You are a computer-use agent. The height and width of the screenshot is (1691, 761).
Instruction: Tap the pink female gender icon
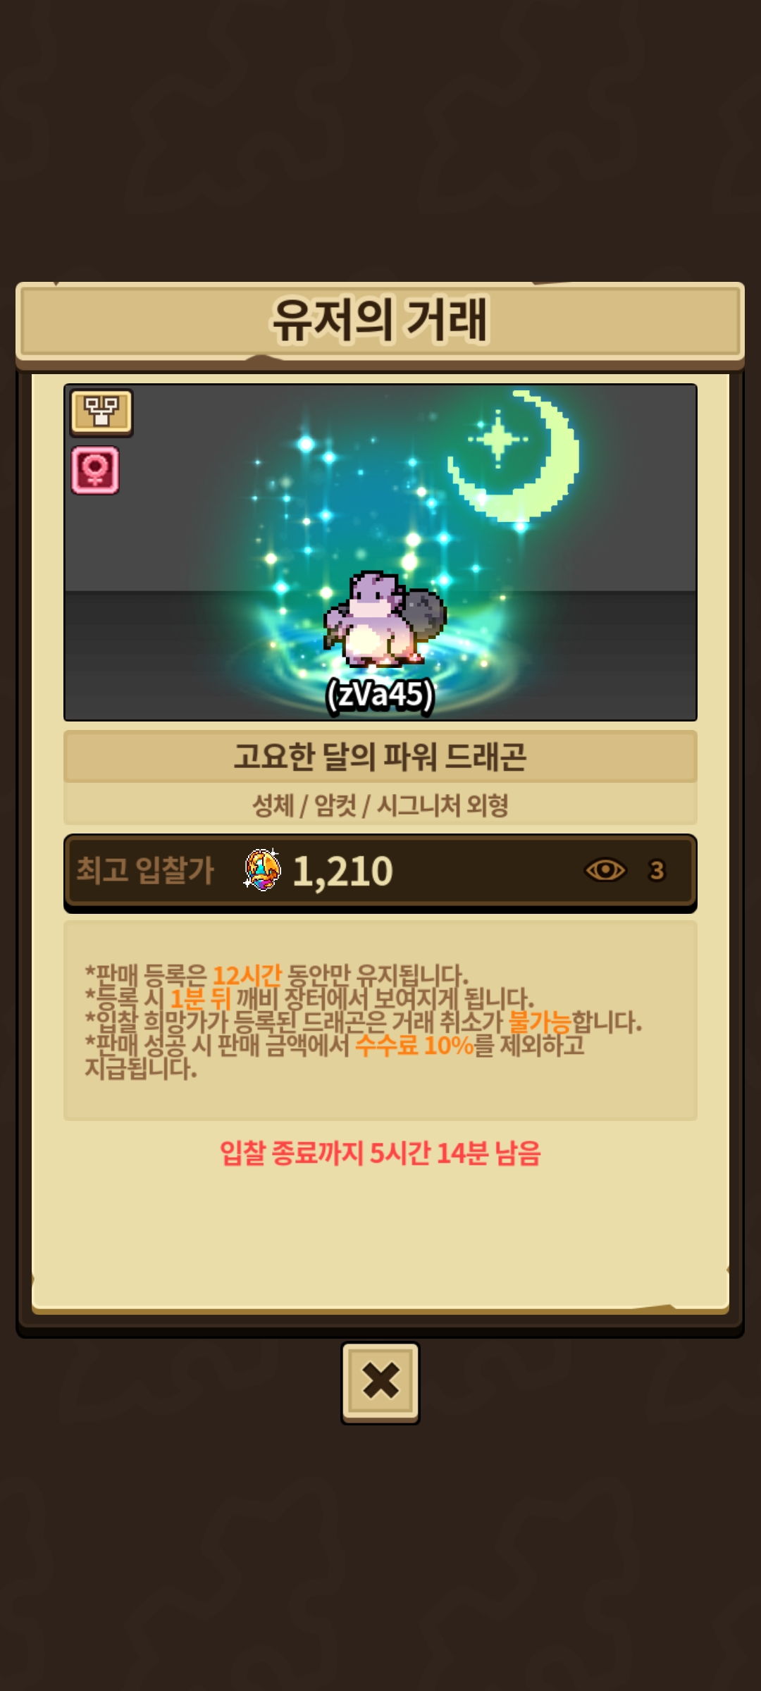(x=95, y=470)
